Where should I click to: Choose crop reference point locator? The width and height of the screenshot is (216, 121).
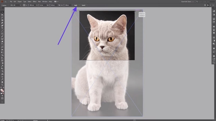coord(24,5)
